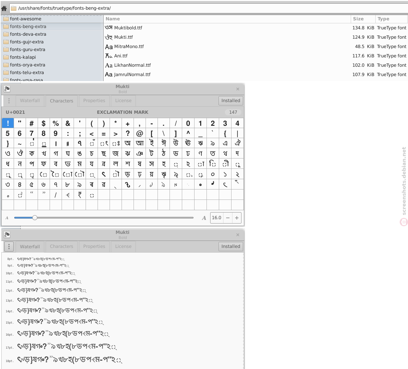This screenshot has height=369, width=408.
Task: Select the % glyph cell
Action: (56, 123)
